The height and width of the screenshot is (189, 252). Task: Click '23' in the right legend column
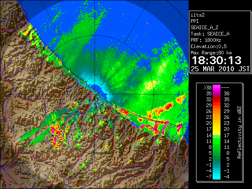[227, 123]
